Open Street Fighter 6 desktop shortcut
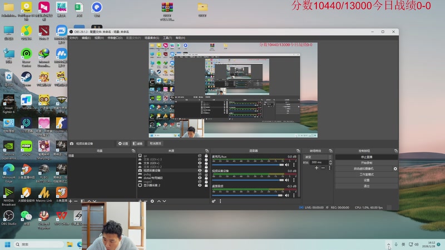Screen dimensions: 445x250 [8, 104]
